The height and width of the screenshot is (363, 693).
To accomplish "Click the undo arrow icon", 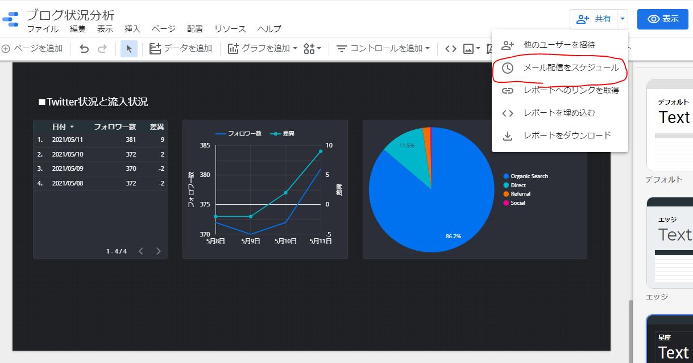I will click(84, 49).
